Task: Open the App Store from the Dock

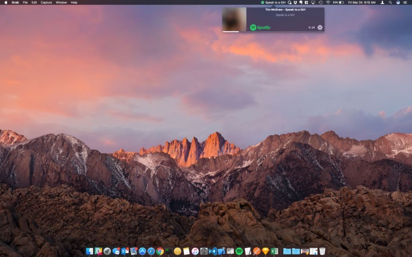Action: click(142, 251)
